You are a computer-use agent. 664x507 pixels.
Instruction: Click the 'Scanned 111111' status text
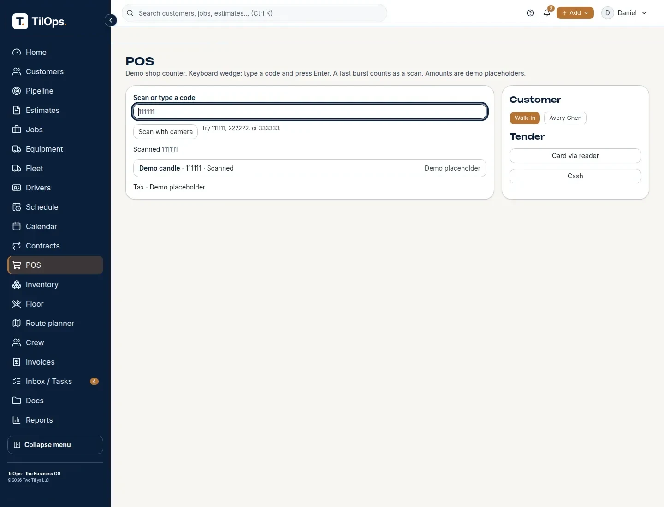point(155,149)
